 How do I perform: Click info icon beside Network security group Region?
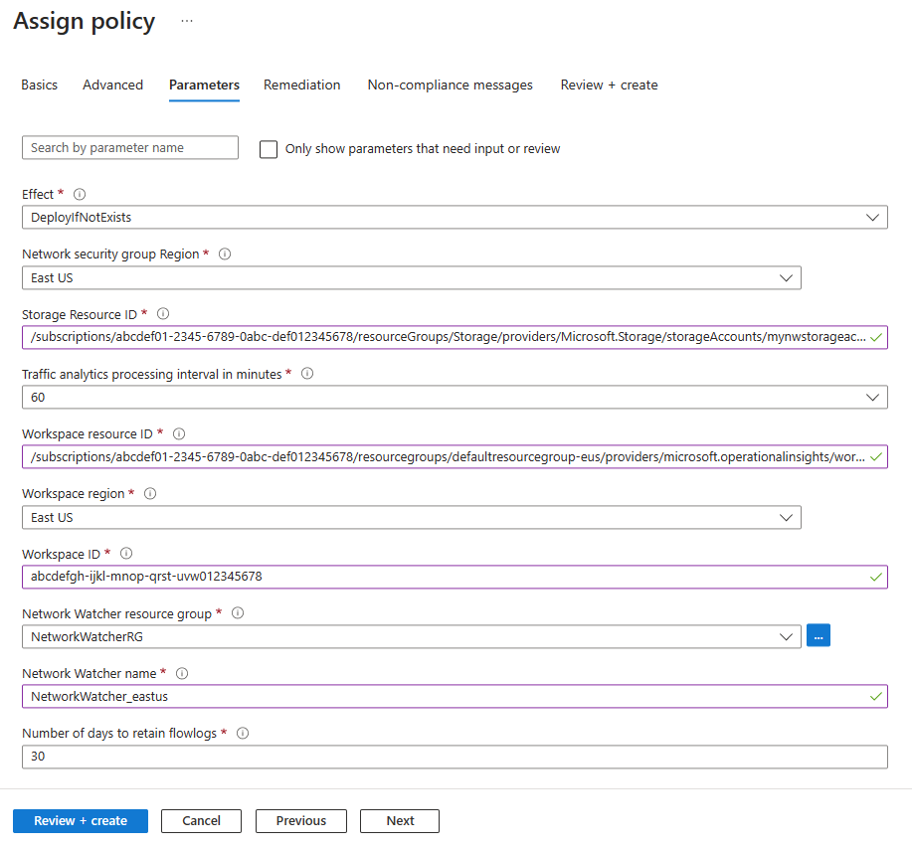point(225,255)
